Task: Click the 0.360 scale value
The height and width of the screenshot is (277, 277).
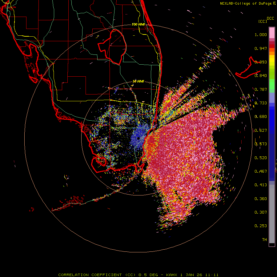Action: point(261,199)
